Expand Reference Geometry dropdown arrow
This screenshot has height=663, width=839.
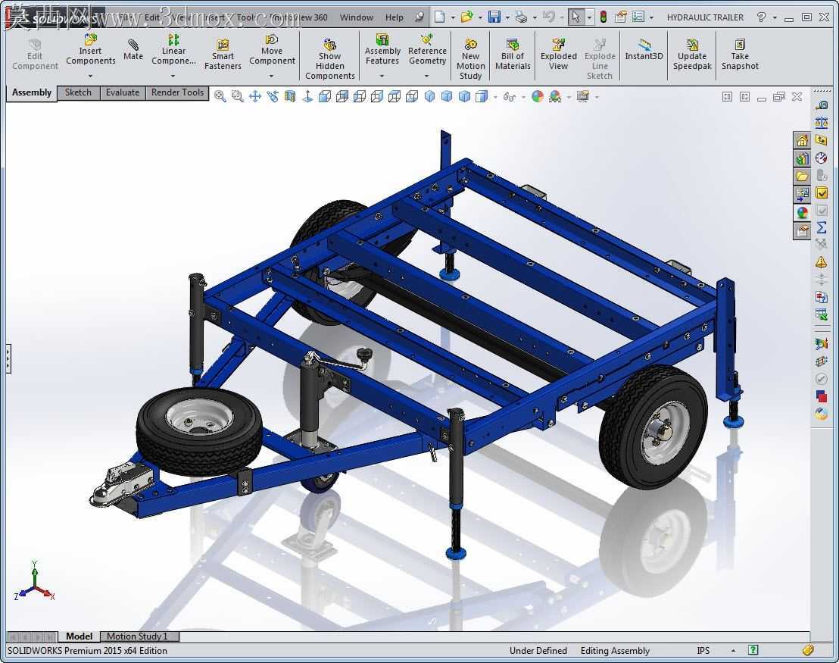pyautogui.click(x=426, y=76)
